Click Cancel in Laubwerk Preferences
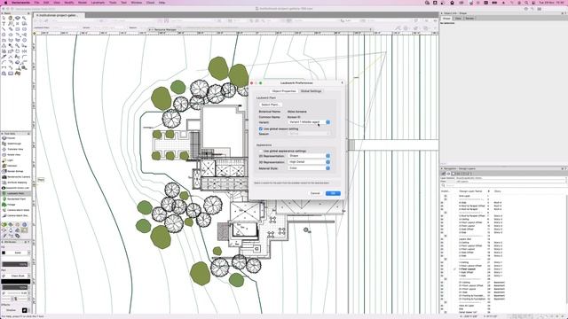Viewport: 568px width, 319px height. [315, 193]
